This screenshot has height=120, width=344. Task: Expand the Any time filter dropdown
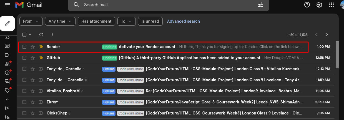click(60, 21)
